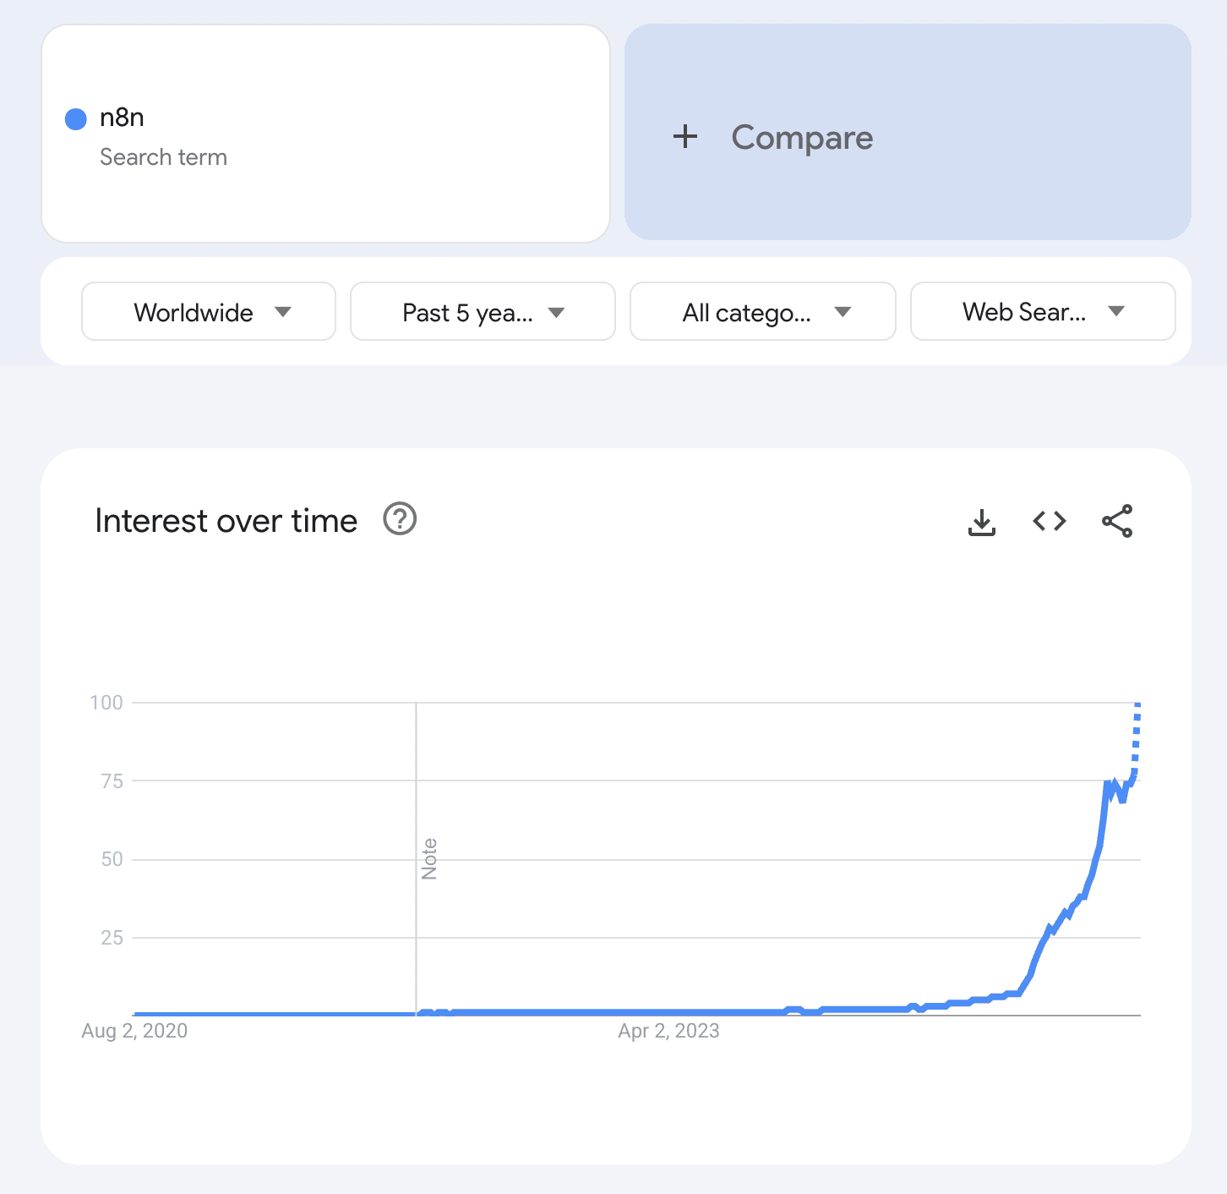Screen dimensions: 1227x1194
Task: Click the Interest over time heading
Action: pos(226,521)
